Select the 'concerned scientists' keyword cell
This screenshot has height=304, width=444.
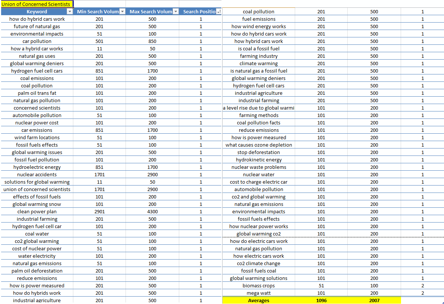pos(37,108)
